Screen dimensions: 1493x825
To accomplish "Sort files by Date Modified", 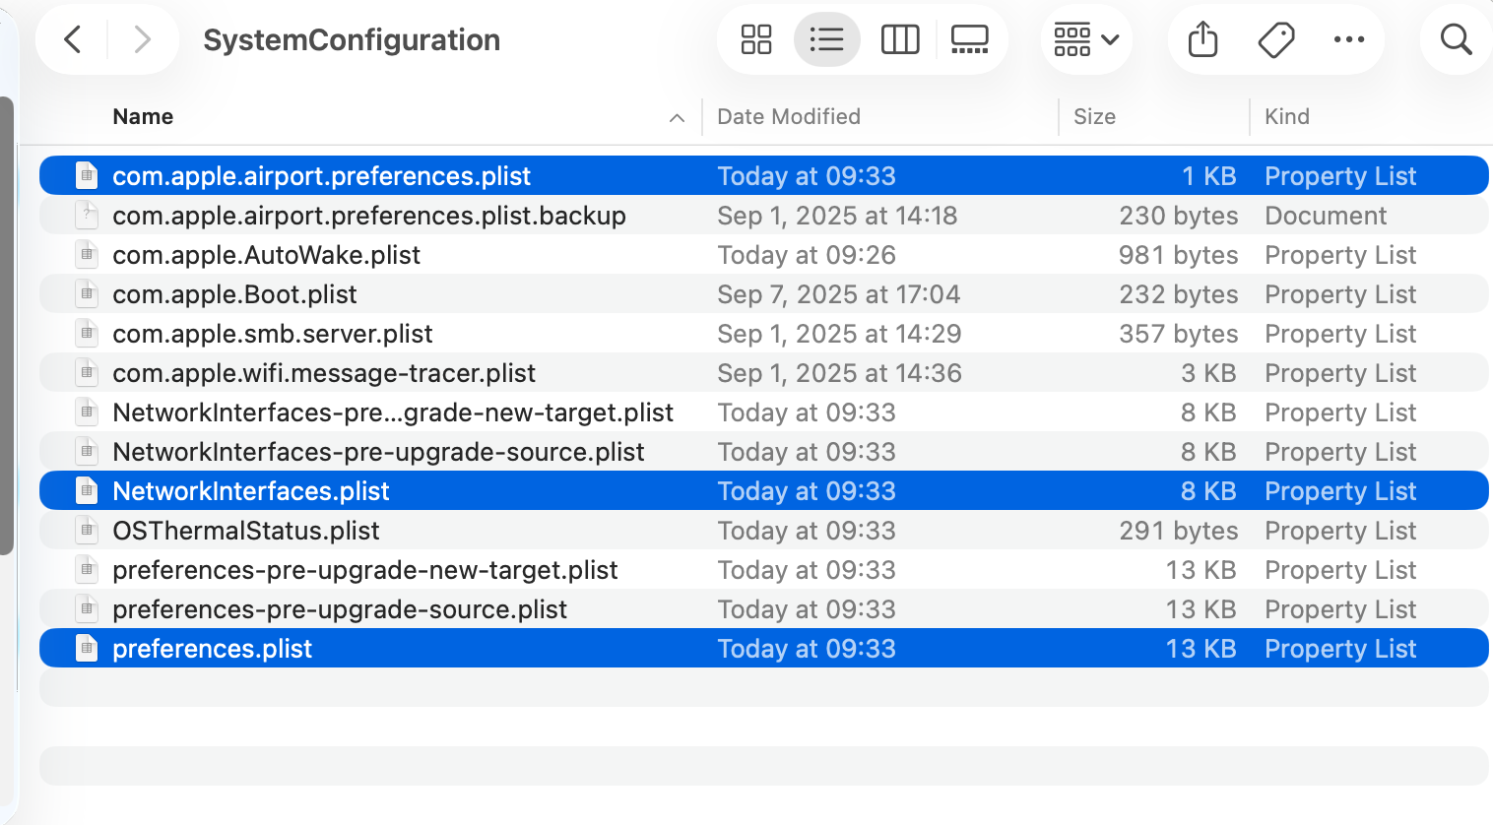I will (789, 117).
